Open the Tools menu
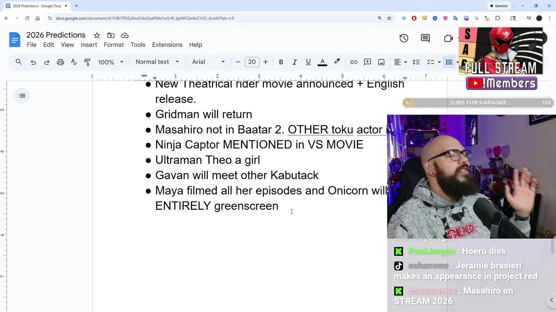The height and width of the screenshot is (312, 556). click(x=138, y=45)
